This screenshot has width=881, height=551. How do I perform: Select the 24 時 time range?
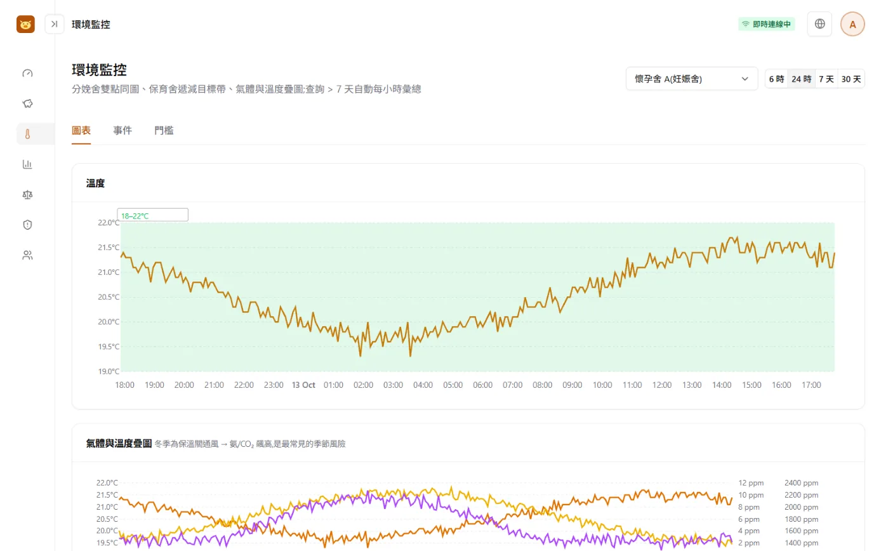tap(801, 79)
